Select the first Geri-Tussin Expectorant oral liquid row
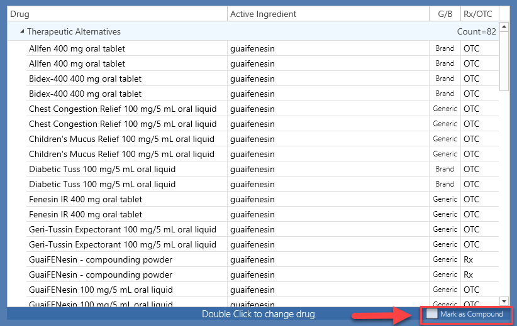 tap(262, 229)
